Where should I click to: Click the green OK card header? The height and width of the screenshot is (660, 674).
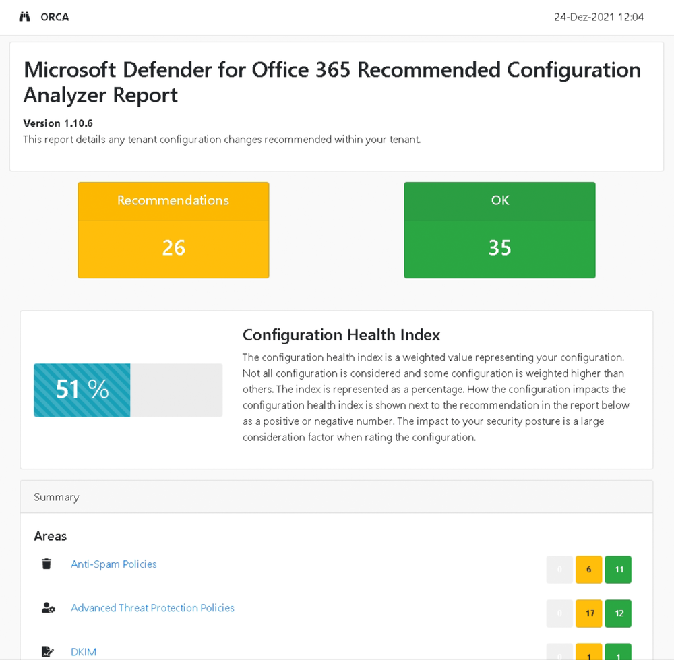(499, 200)
